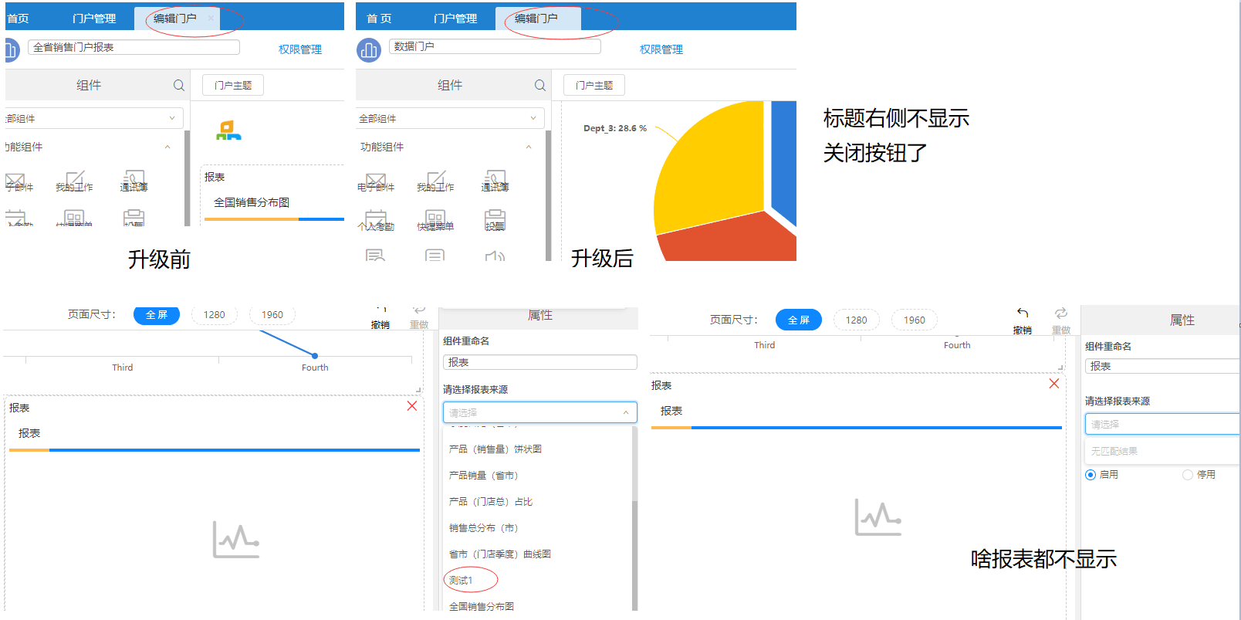This screenshot has height=620, width=1241.
Task: Open 全部组件 dropdown in 升级前 screenshot
Action: [x=93, y=118]
